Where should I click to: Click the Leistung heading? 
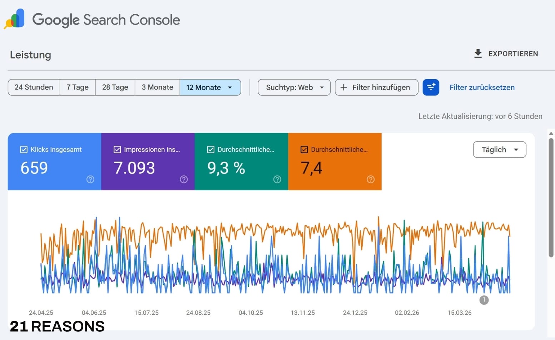tap(30, 55)
